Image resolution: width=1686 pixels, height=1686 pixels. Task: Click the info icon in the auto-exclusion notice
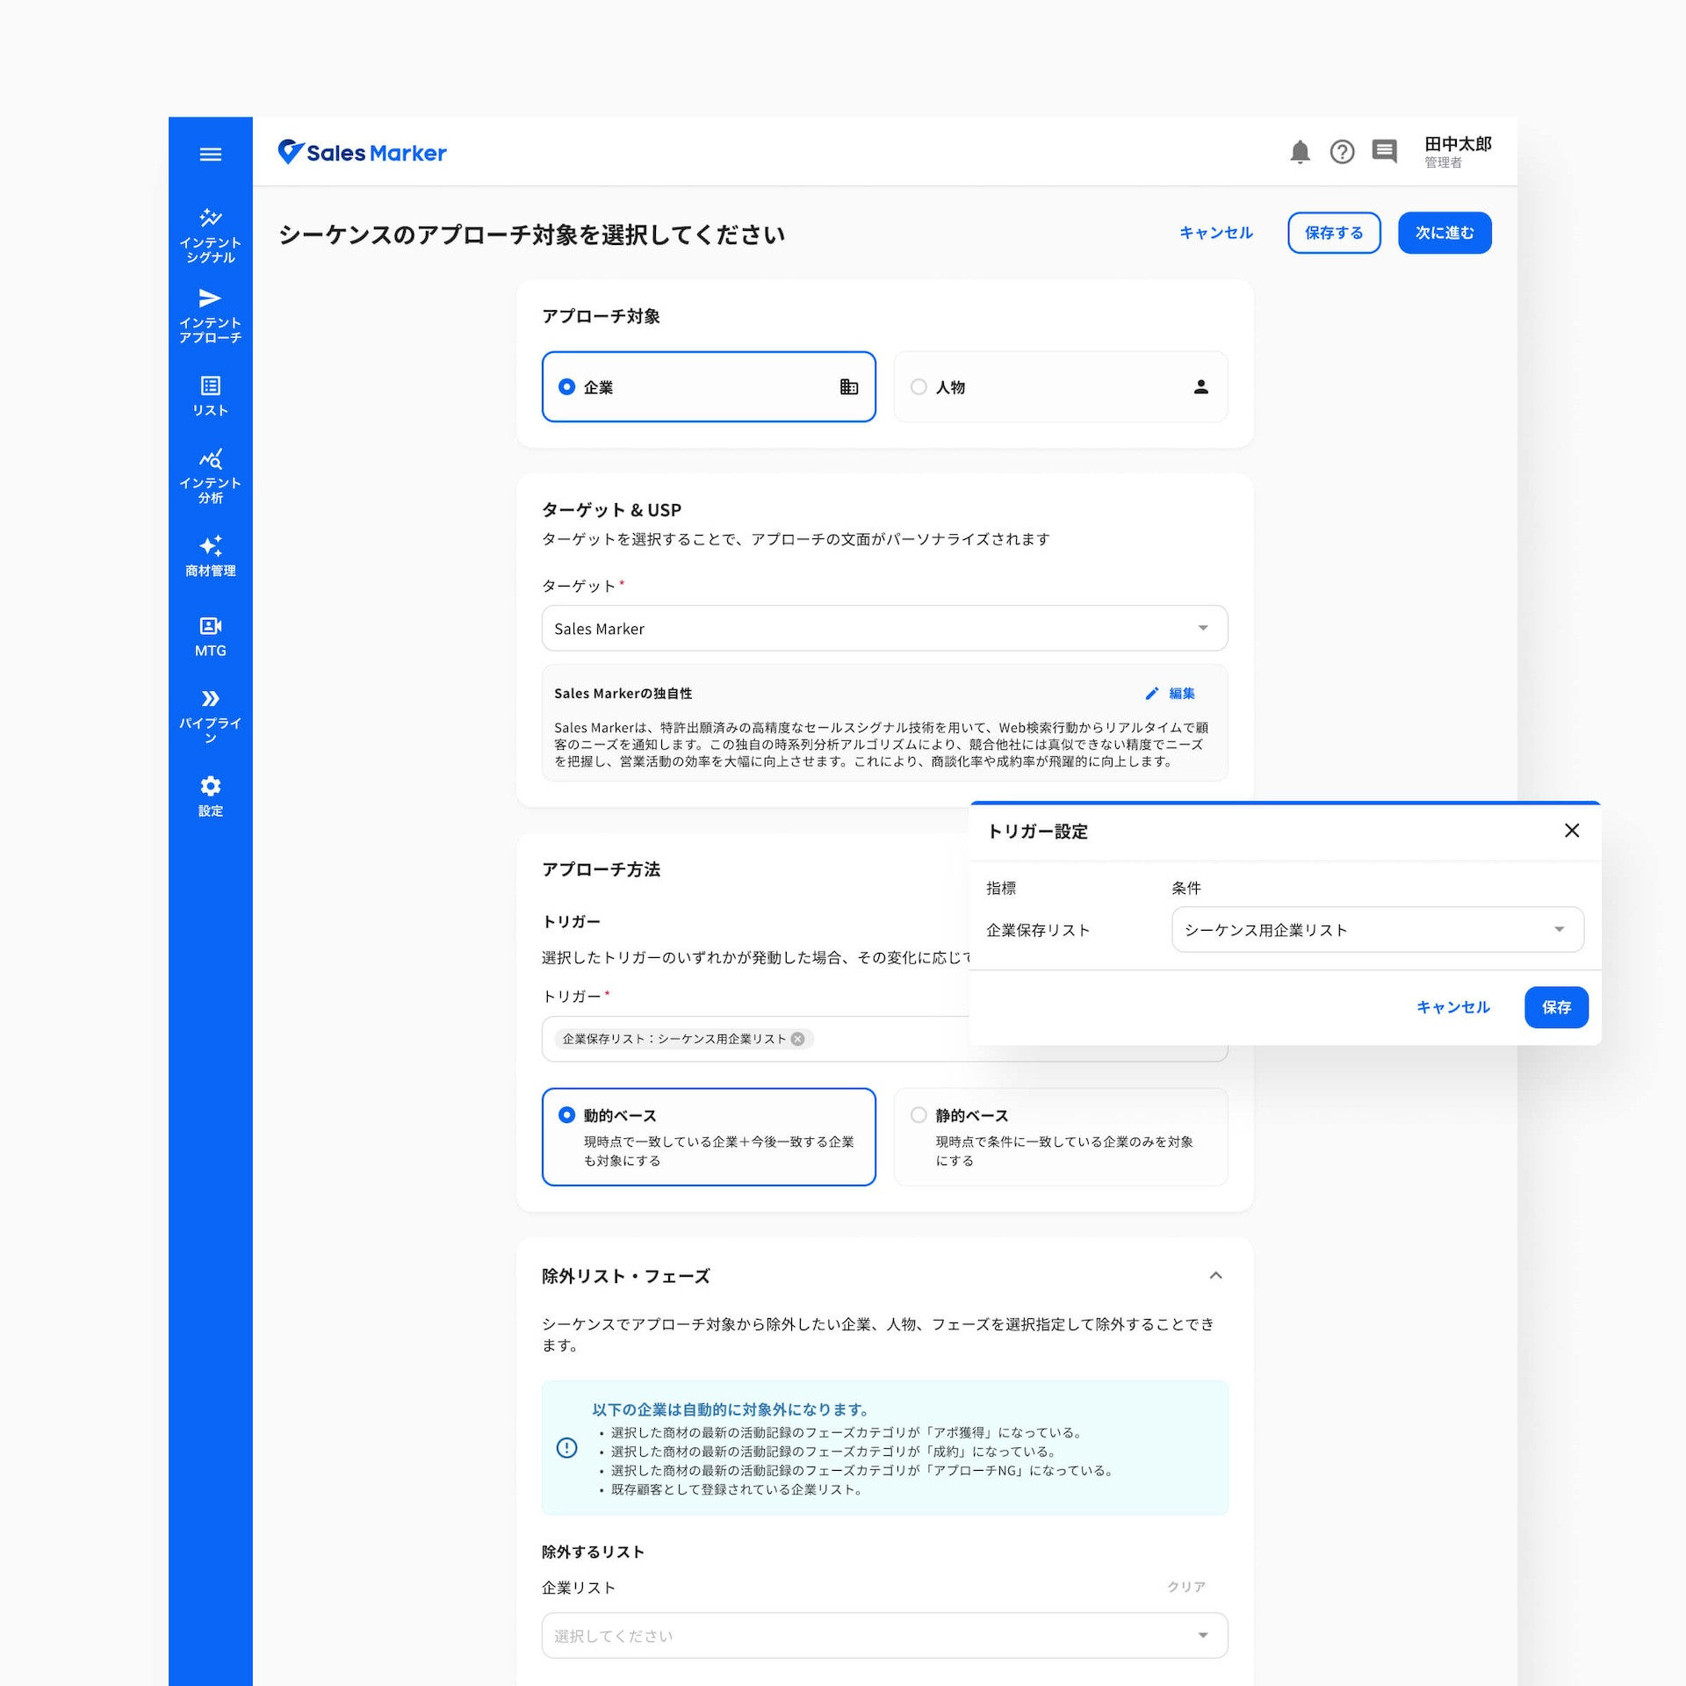point(567,1447)
